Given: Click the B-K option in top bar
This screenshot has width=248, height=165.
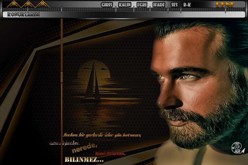Looking at the screenshot, I should point(187,5).
